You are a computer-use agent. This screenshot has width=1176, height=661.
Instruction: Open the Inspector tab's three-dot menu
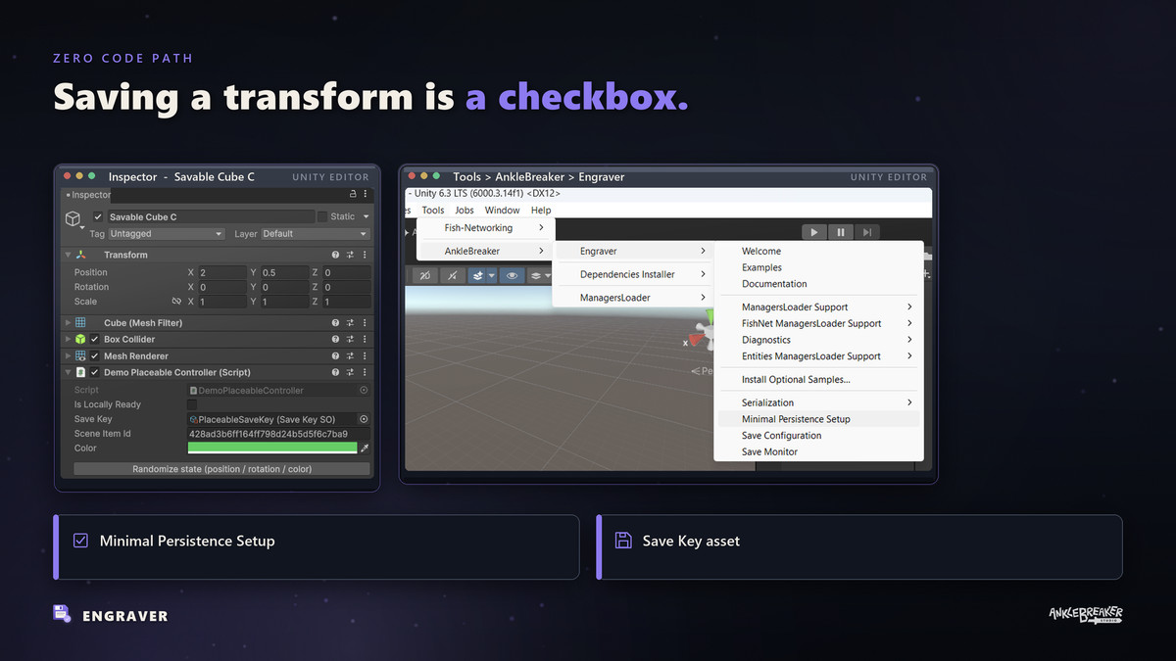[366, 195]
